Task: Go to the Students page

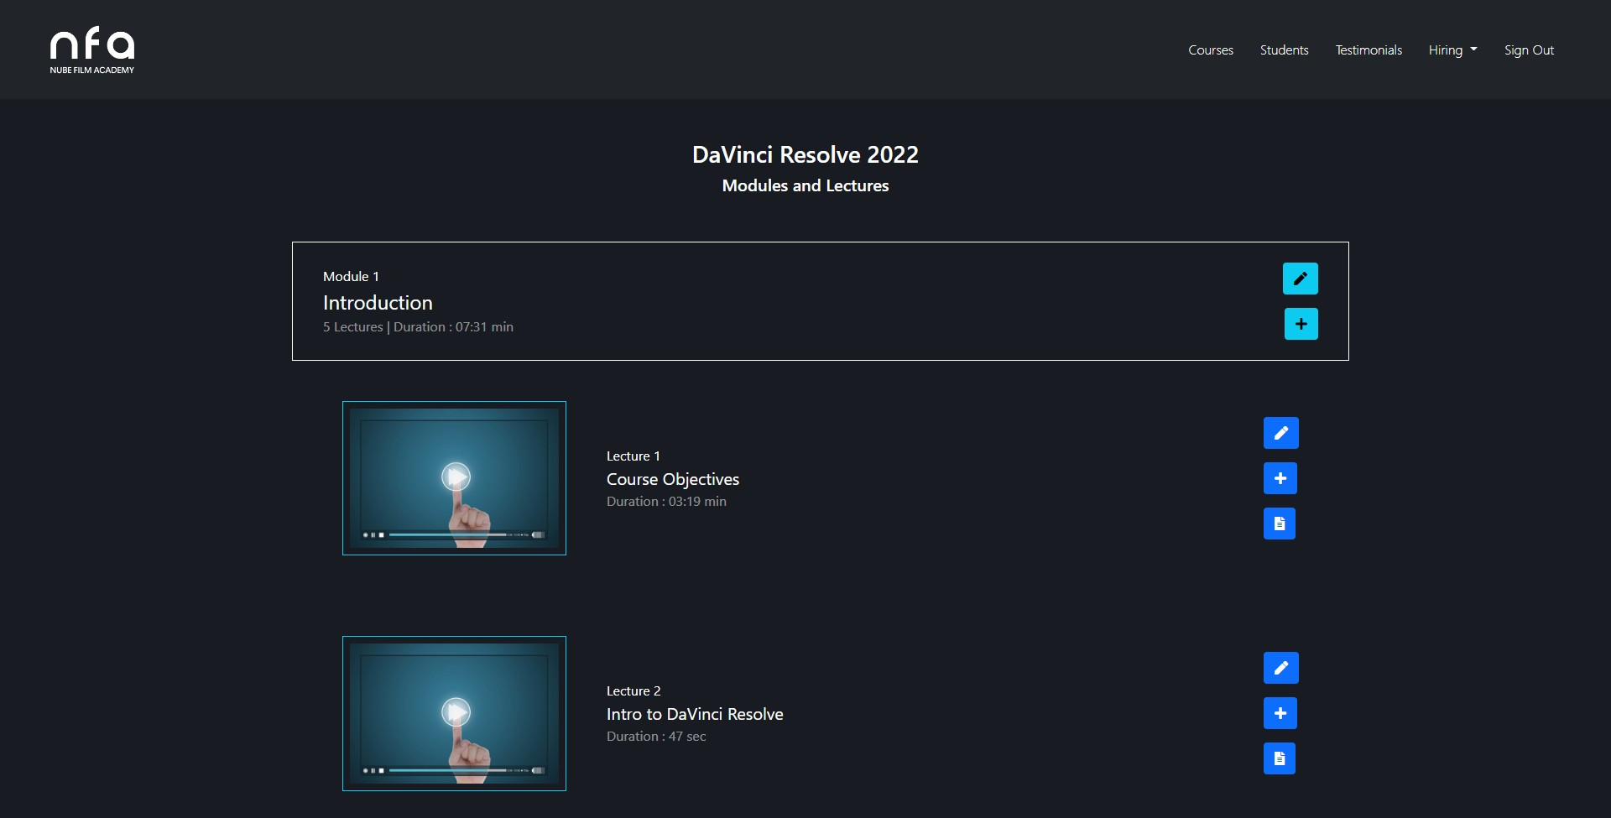Action: tap(1284, 50)
